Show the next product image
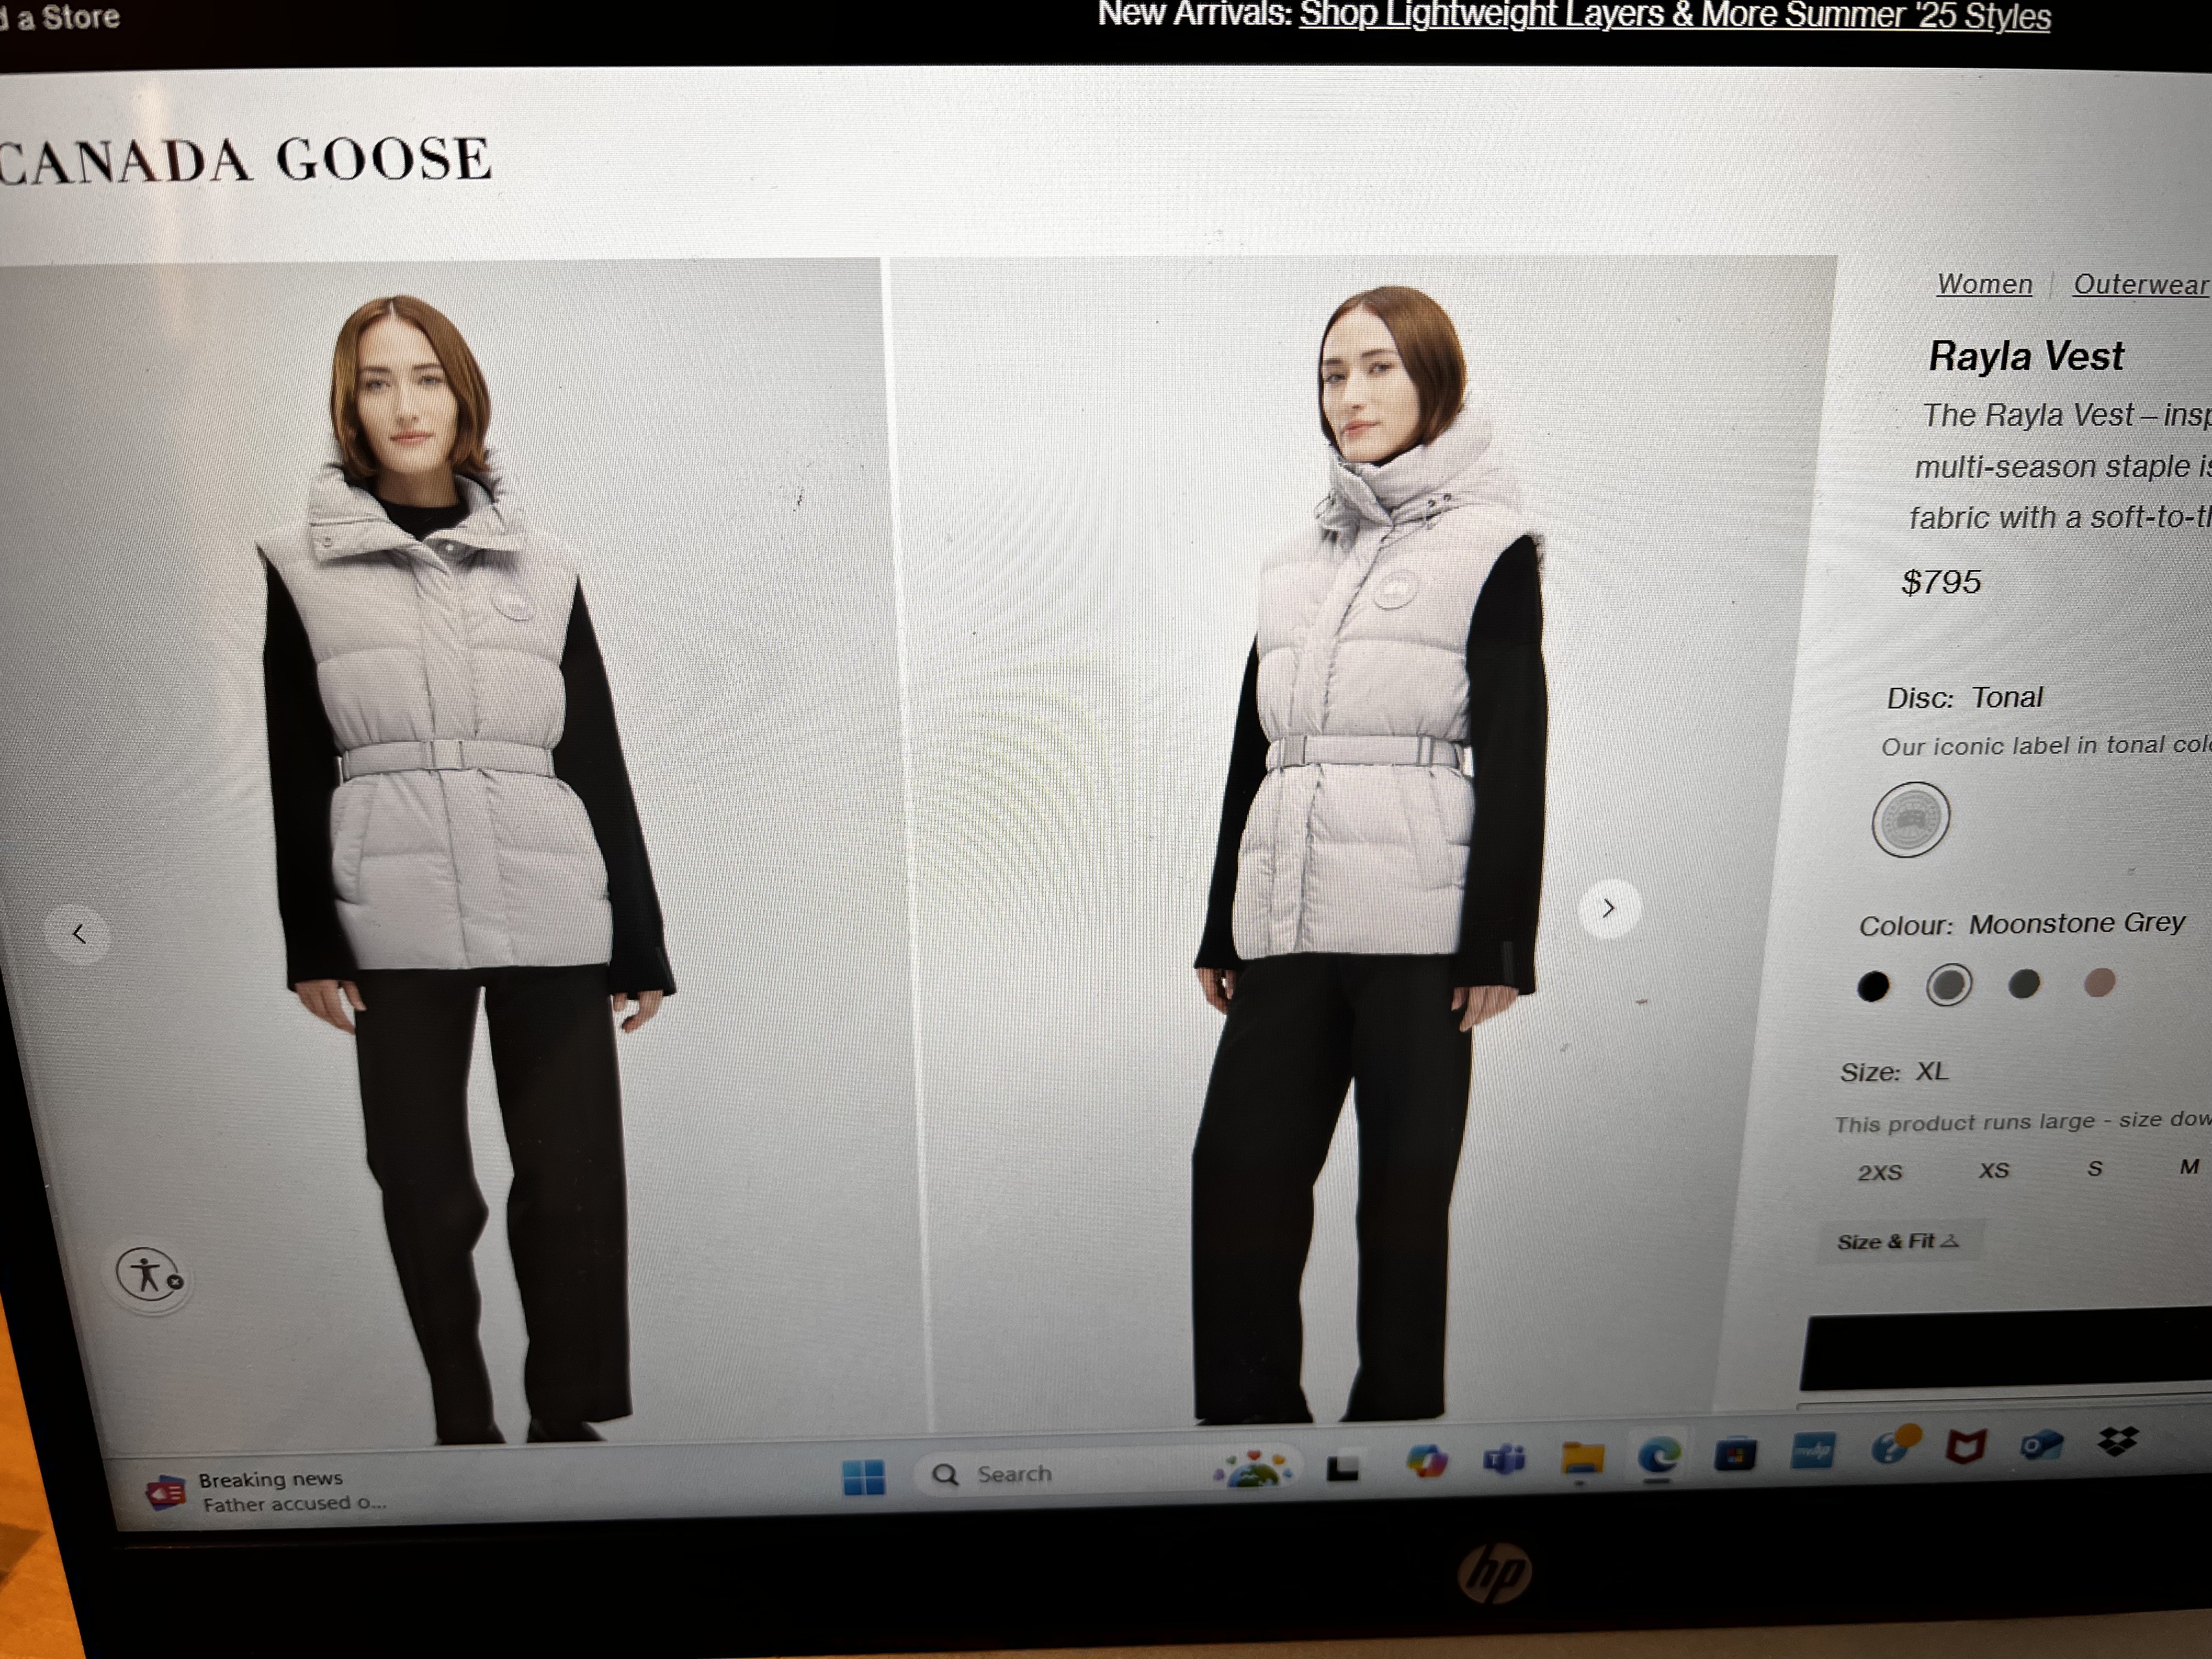2212x1659 pixels. click(x=1608, y=908)
